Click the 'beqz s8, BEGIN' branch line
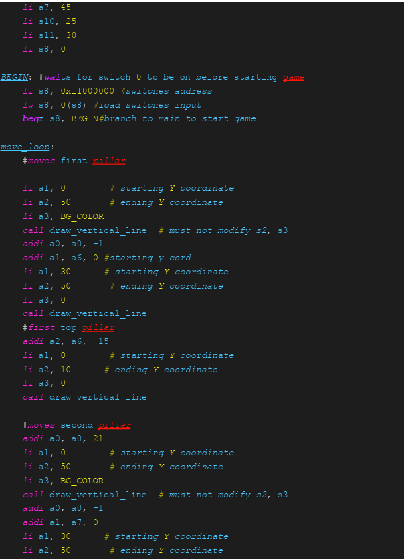The image size is (404, 559). pyautogui.click(x=60, y=119)
